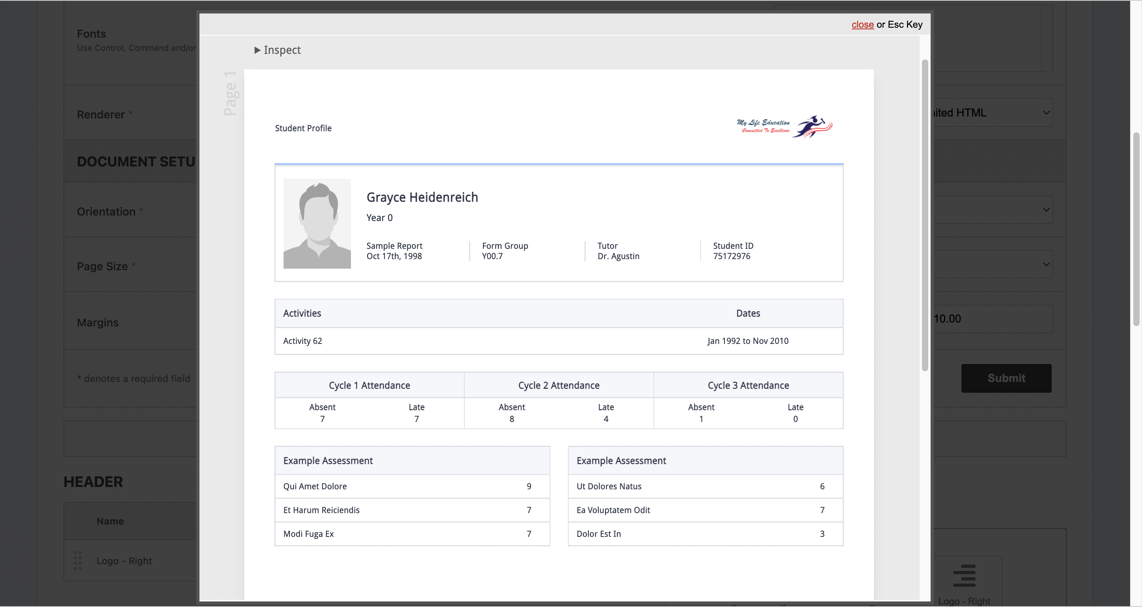The height and width of the screenshot is (607, 1142).
Task: Click the Ut Dolores Natus row
Action: (705, 487)
